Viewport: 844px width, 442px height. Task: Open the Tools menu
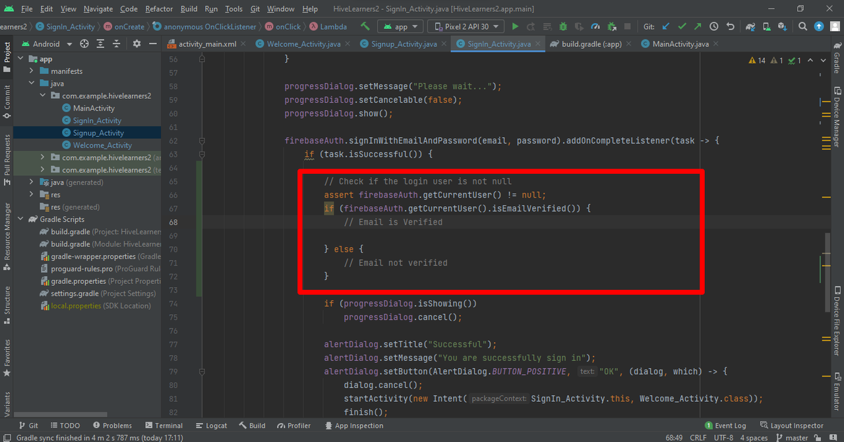pyautogui.click(x=233, y=9)
